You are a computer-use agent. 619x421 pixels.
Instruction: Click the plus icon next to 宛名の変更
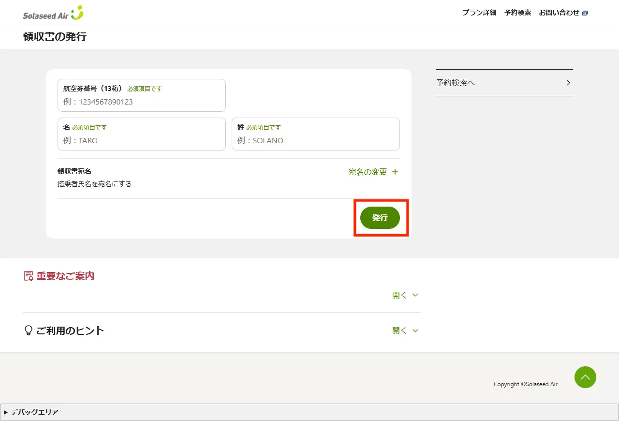(x=395, y=172)
